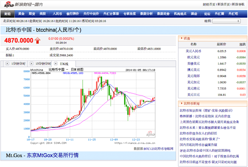Open news 比特币目前还不是货币 破灭只是时间问题
The height and width of the screenshot is (167, 248).
208,162
